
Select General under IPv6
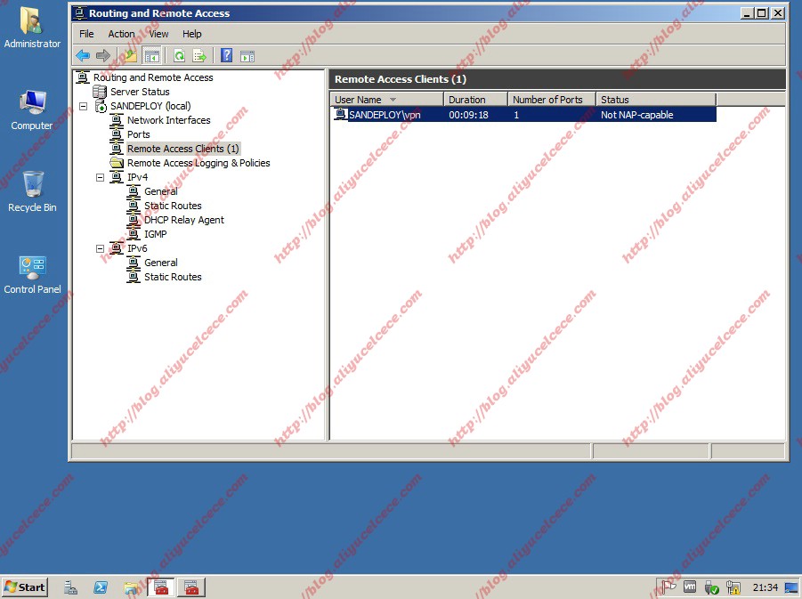(x=161, y=263)
